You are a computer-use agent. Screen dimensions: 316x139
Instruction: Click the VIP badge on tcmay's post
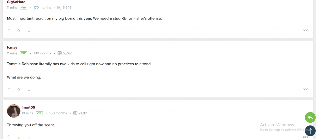(24, 53)
